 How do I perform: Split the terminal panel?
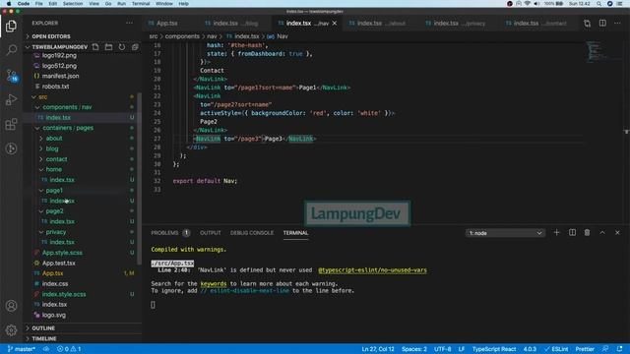572,232
